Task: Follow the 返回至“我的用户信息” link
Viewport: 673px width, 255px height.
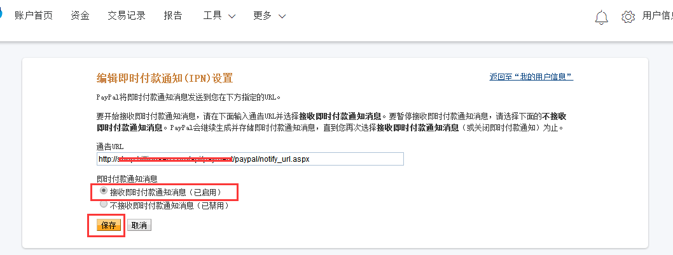Action: click(x=531, y=77)
